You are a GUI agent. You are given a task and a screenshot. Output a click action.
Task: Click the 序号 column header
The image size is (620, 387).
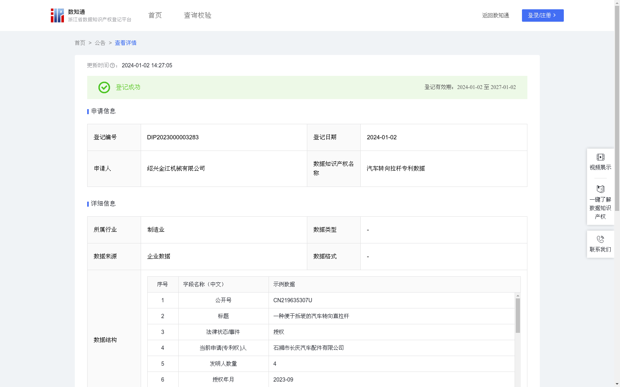point(162,284)
